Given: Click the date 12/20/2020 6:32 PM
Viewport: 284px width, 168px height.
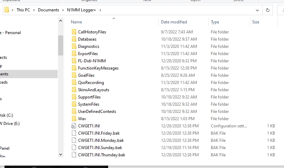Looking at the screenshot, I should pyautogui.click(x=179, y=61).
